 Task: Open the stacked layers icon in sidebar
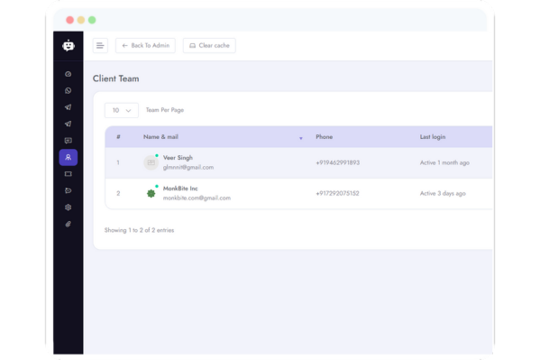pos(69,208)
